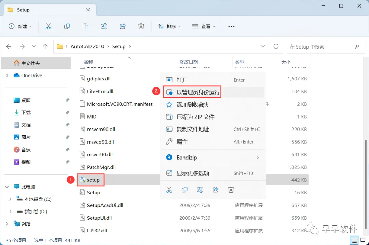Choose 属性 in the context menu
The width and height of the screenshot is (369, 245).
pos(213,142)
